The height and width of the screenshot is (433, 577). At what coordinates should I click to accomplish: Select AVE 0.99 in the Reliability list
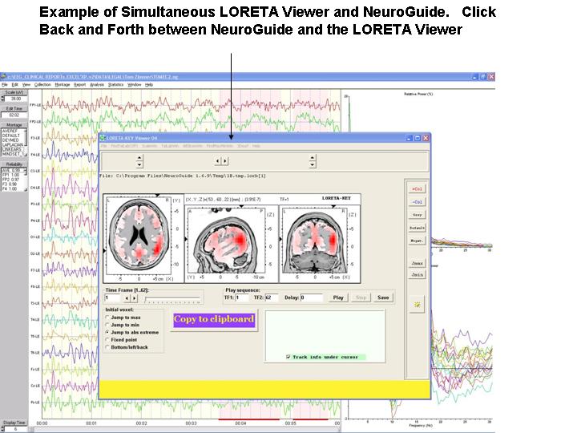12,171
